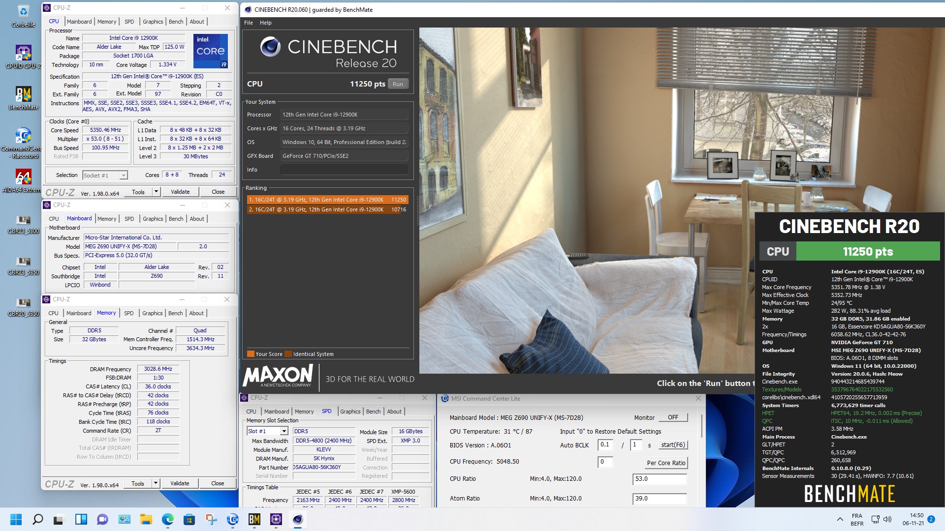Open the notification center badge
Viewport: 945px width, 531px height.
tap(931, 519)
